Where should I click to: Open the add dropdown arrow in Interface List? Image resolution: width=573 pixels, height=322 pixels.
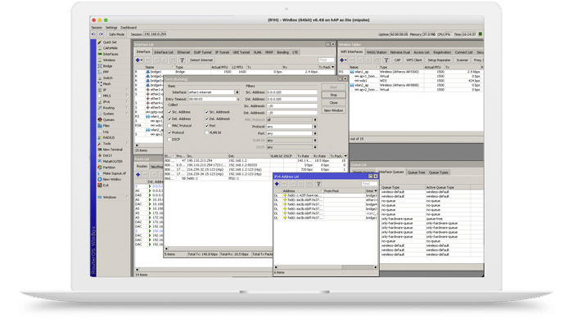click(142, 60)
